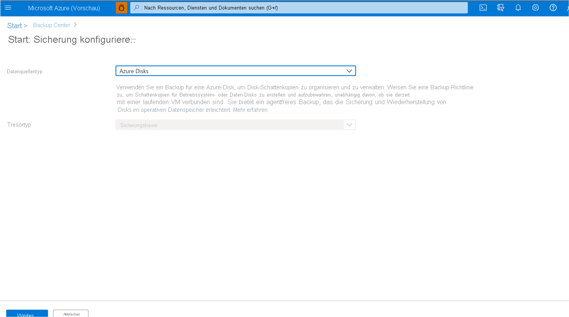Click the Datenquellentyp label
The image size is (569, 317).
tap(24, 71)
